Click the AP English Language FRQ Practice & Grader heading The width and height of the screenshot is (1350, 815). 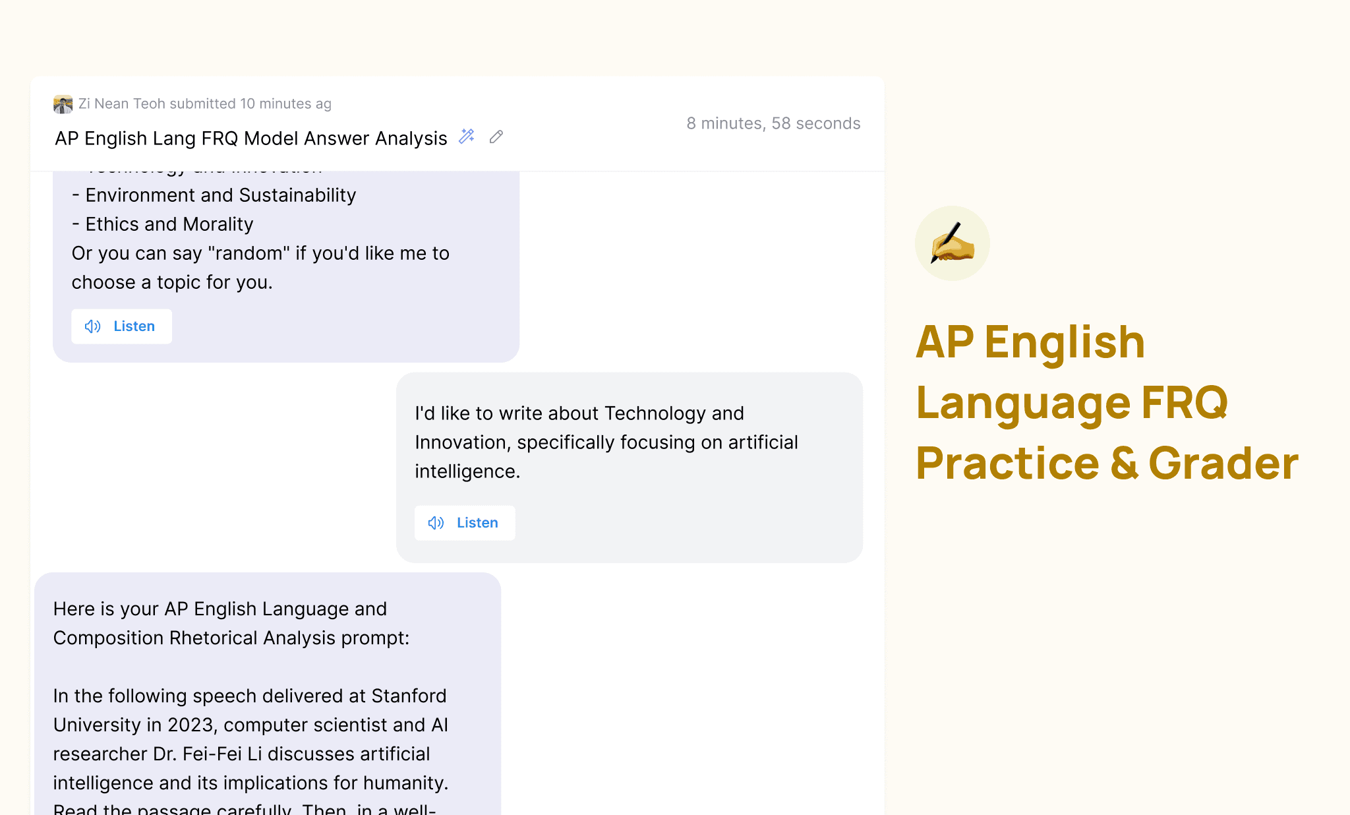coord(1106,402)
